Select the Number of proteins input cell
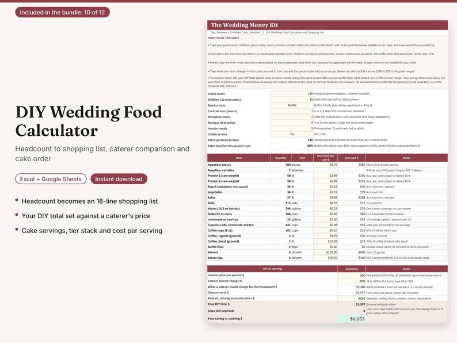Image resolution: width=457 pixels, height=343 pixels. coord(292,123)
